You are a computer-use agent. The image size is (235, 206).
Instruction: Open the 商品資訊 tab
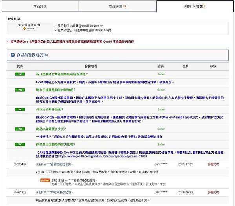[40, 6]
